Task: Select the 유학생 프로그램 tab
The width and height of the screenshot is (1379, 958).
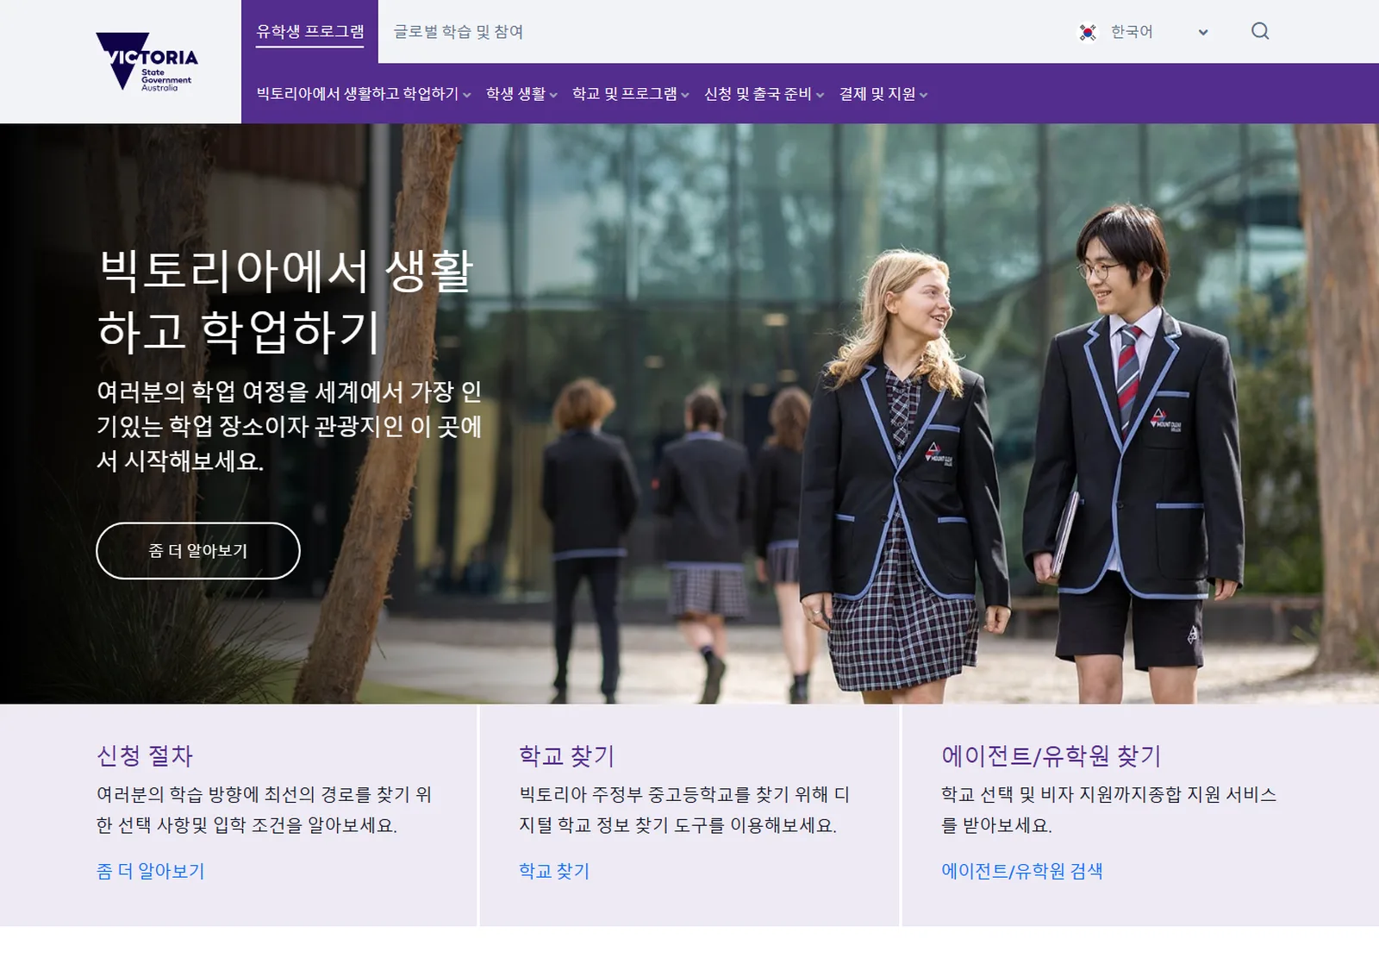Action: (310, 32)
